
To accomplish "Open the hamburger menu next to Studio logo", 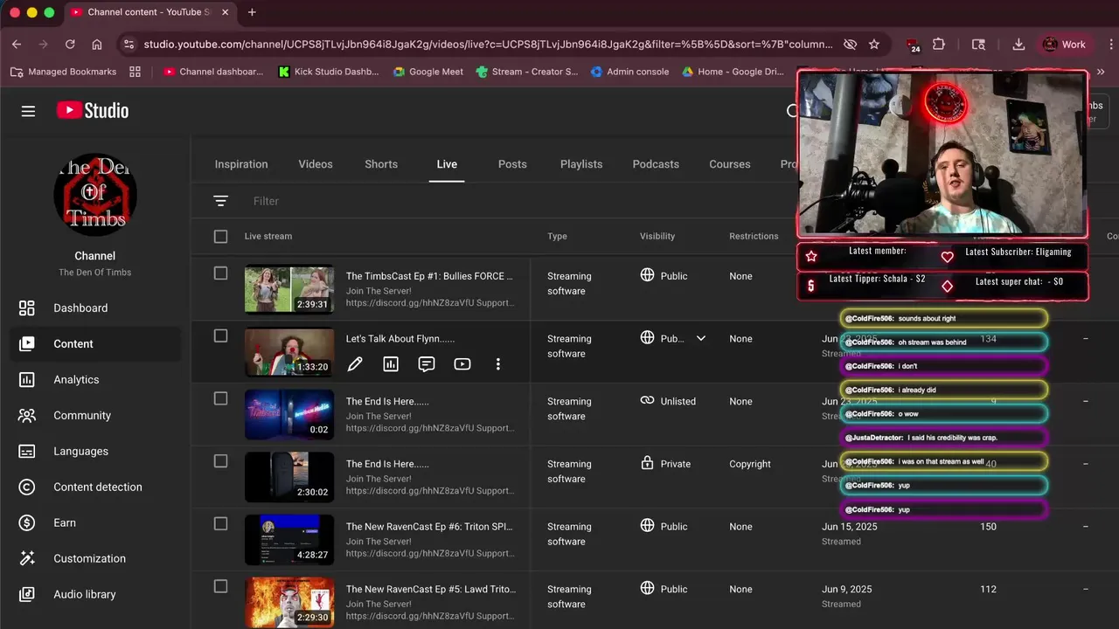I will [28, 111].
